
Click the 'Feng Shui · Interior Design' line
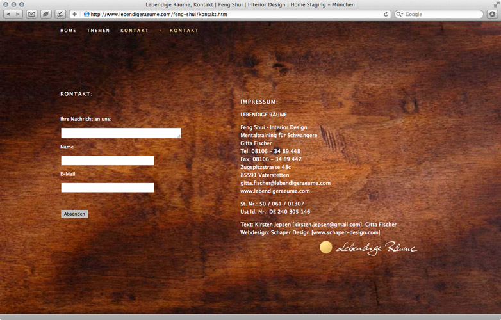(274, 127)
